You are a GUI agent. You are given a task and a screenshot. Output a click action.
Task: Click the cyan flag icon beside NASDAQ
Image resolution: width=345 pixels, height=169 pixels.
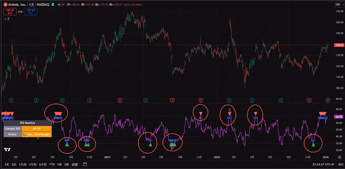click(53, 4)
